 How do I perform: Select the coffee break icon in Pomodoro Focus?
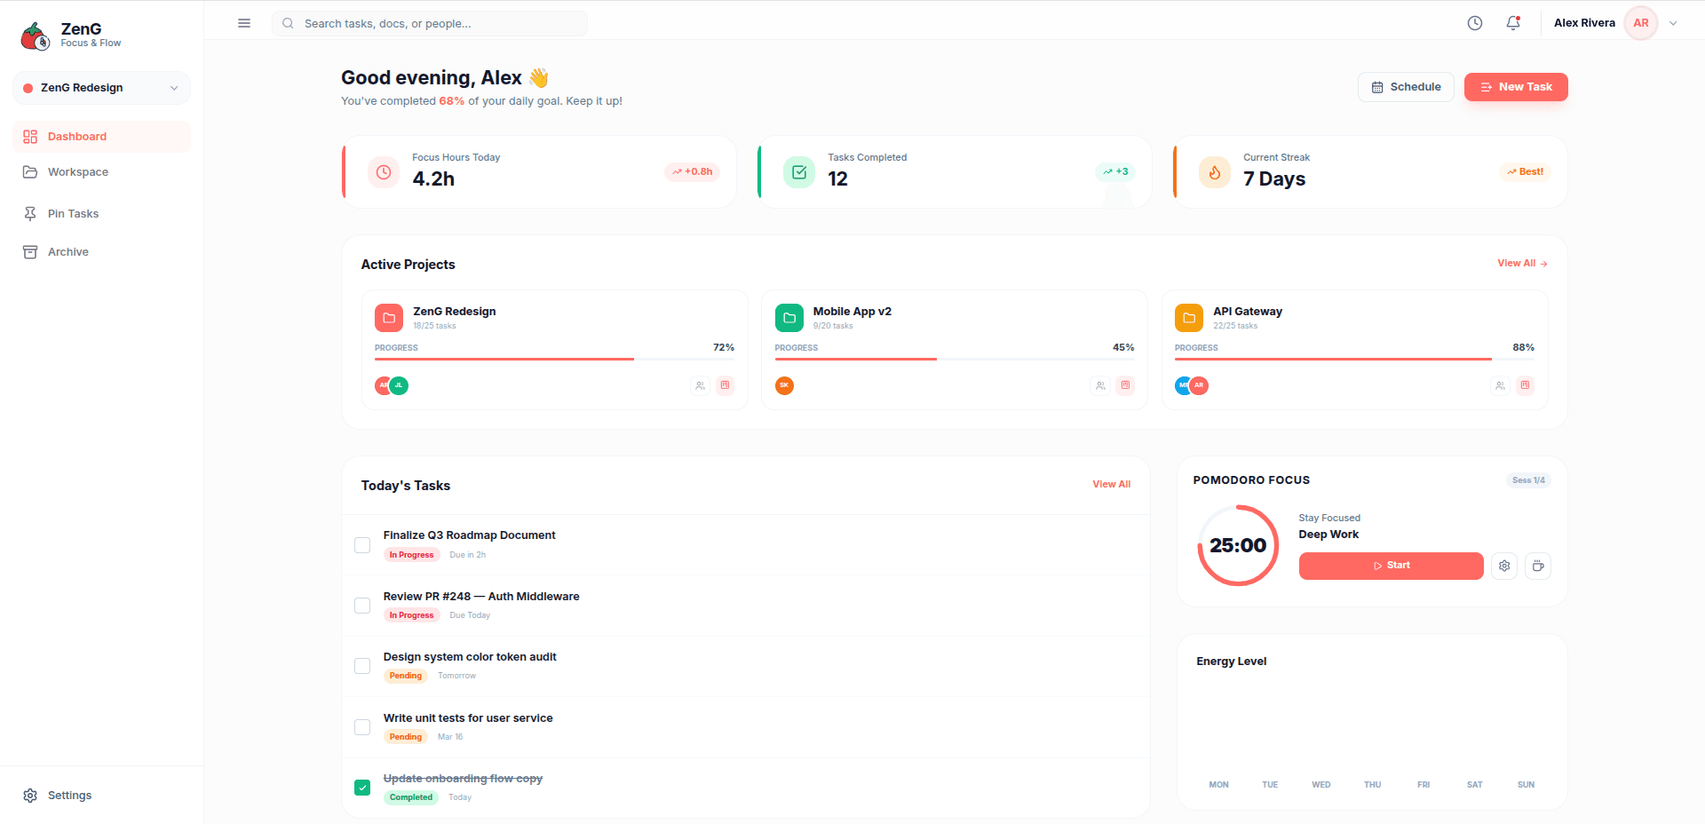point(1538,566)
